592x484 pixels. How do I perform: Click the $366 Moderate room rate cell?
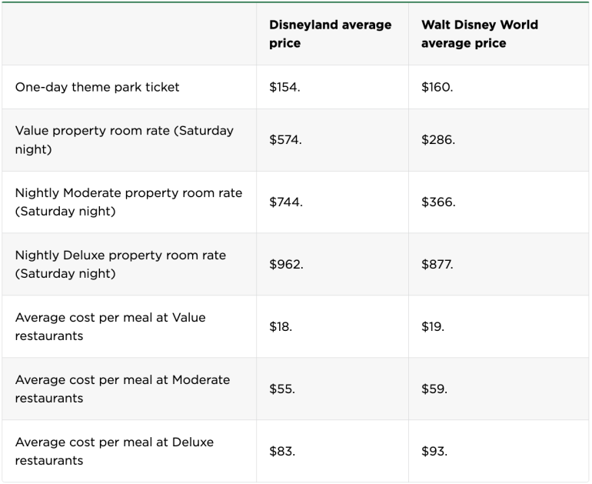(x=438, y=202)
